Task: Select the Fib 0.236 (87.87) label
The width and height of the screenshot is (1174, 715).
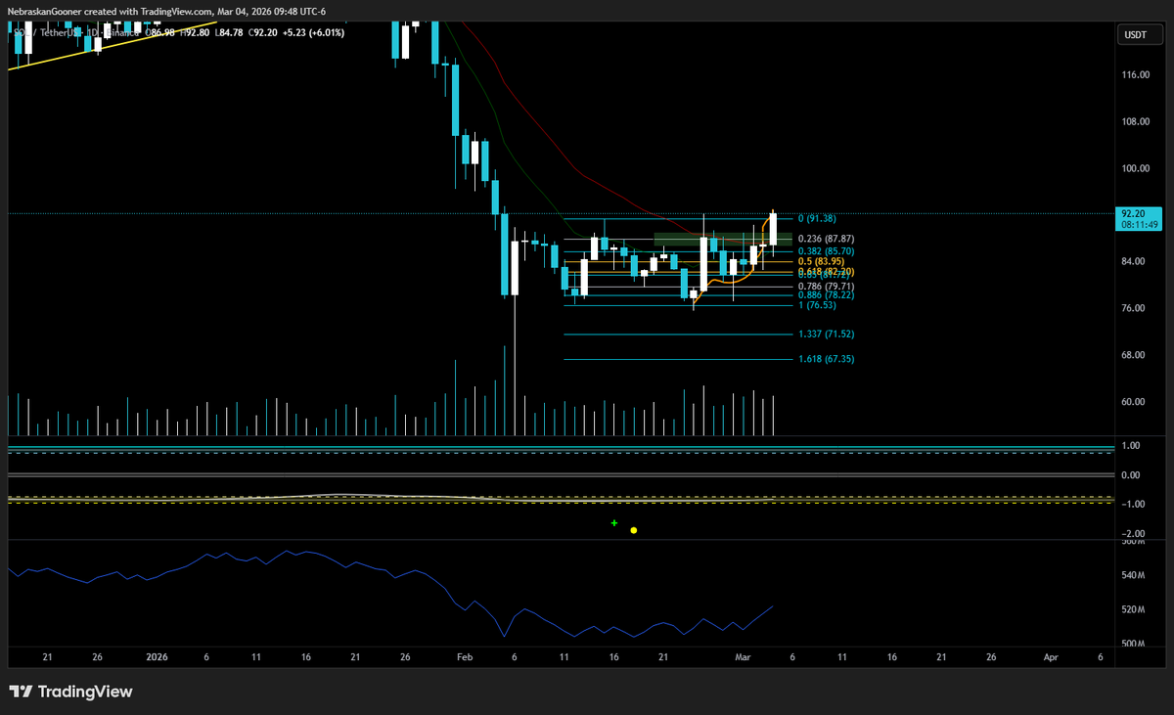Action: (828, 239)
